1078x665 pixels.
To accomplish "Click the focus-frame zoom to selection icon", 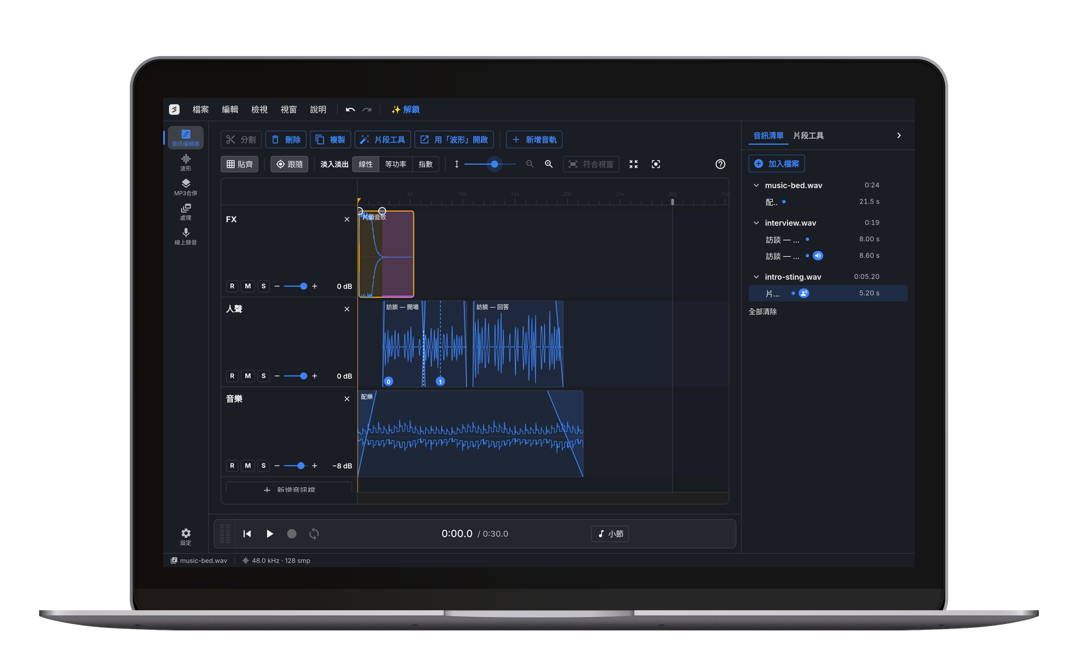I will coord(656,164).
